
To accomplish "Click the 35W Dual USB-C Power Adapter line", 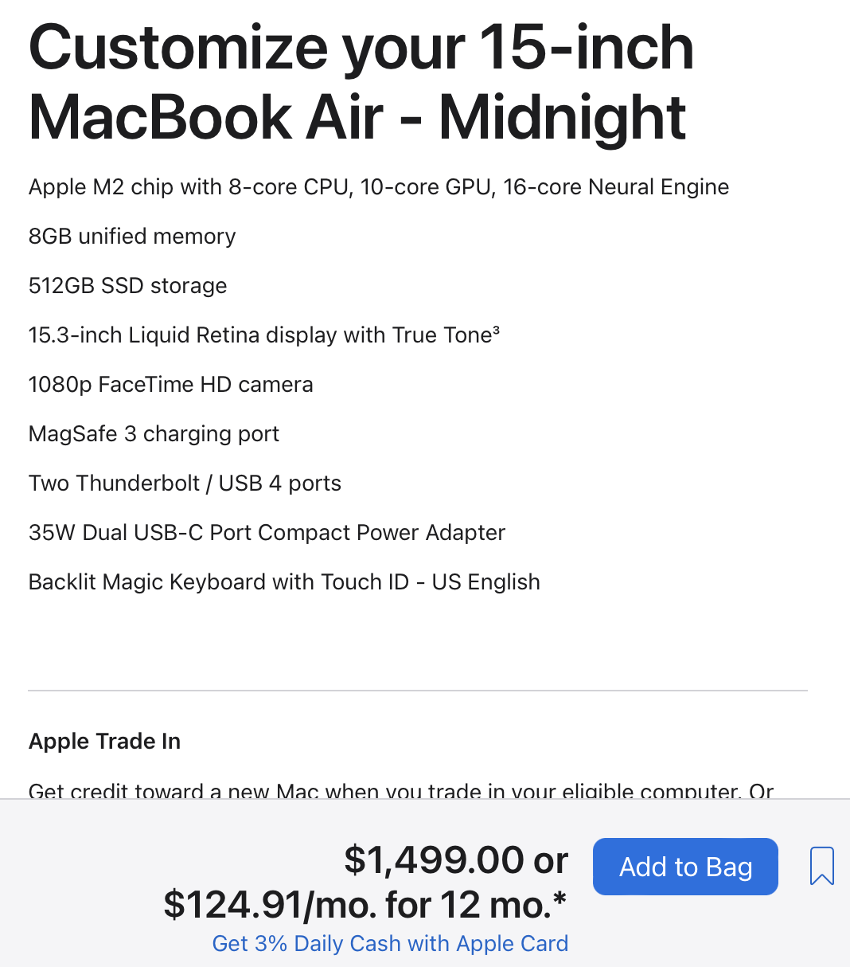I will click(x=267, y=533).
